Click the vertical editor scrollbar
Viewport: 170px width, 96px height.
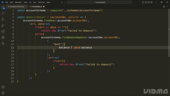pos(169,33)
